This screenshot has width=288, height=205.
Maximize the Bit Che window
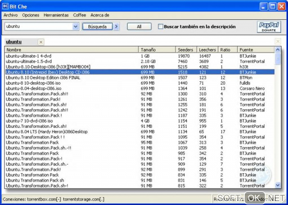pyautogui.click(x=272, y=6)
